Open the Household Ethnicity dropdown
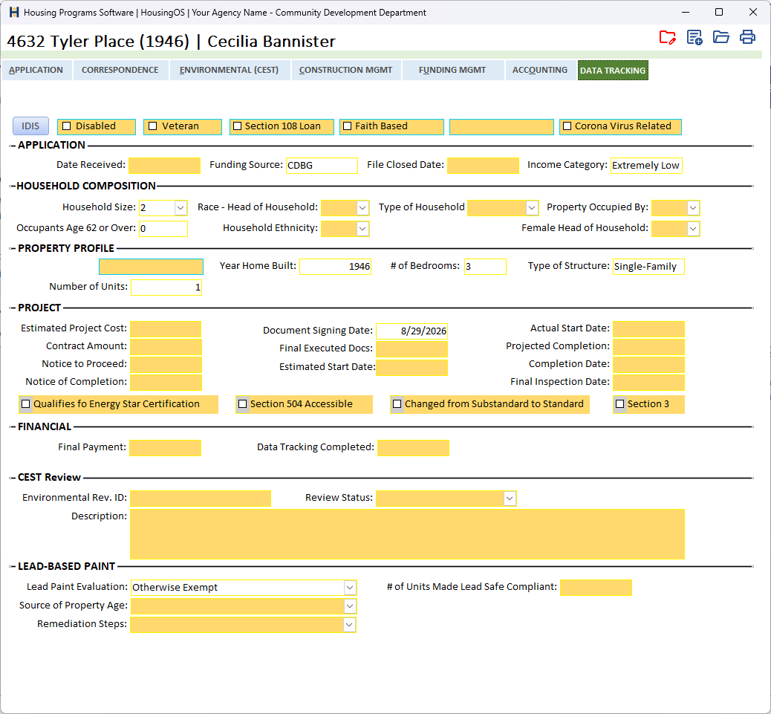The image size is (771, 714). 362,229
